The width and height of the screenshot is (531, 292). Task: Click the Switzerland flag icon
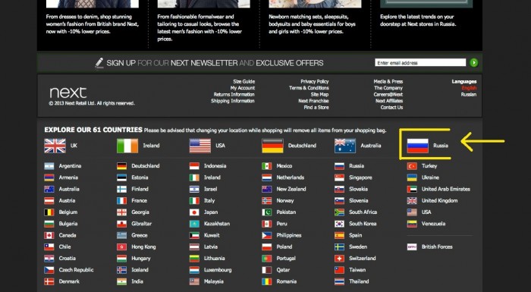[339, 259]
